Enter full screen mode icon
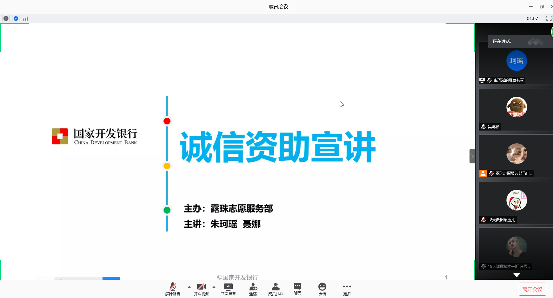Viewport: 553px width, 298px height. point(549,19)
